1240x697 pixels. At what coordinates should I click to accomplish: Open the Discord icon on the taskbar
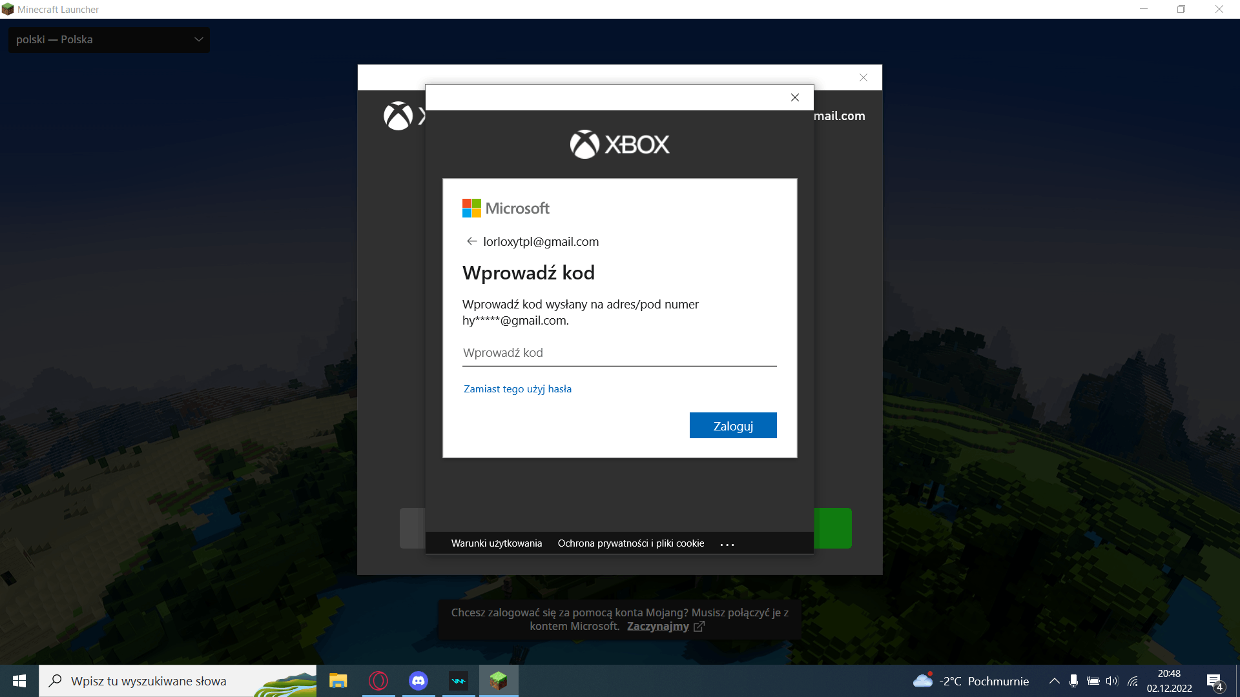(418, 681)
